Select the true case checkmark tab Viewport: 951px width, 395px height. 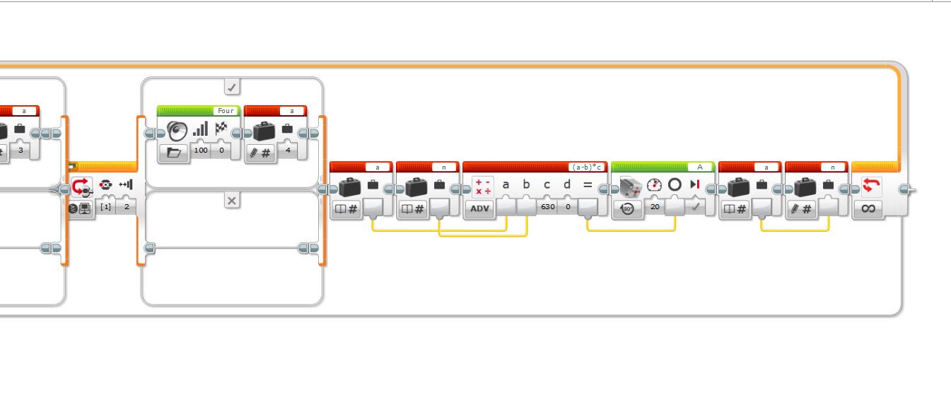(232, 87)
